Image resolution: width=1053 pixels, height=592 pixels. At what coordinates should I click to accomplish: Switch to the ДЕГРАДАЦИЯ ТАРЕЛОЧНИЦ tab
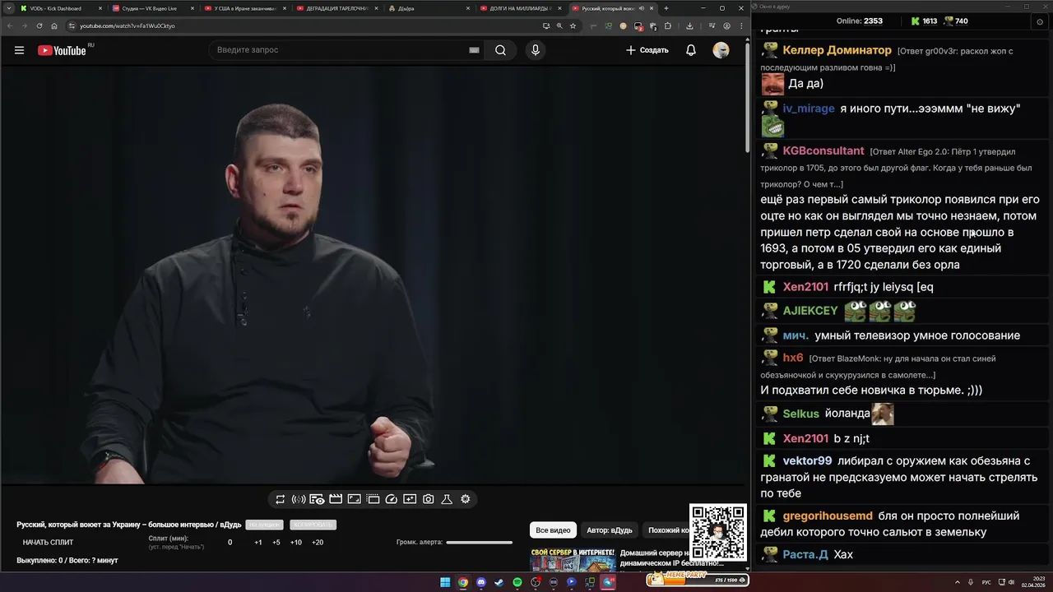[x=336, y=8]
